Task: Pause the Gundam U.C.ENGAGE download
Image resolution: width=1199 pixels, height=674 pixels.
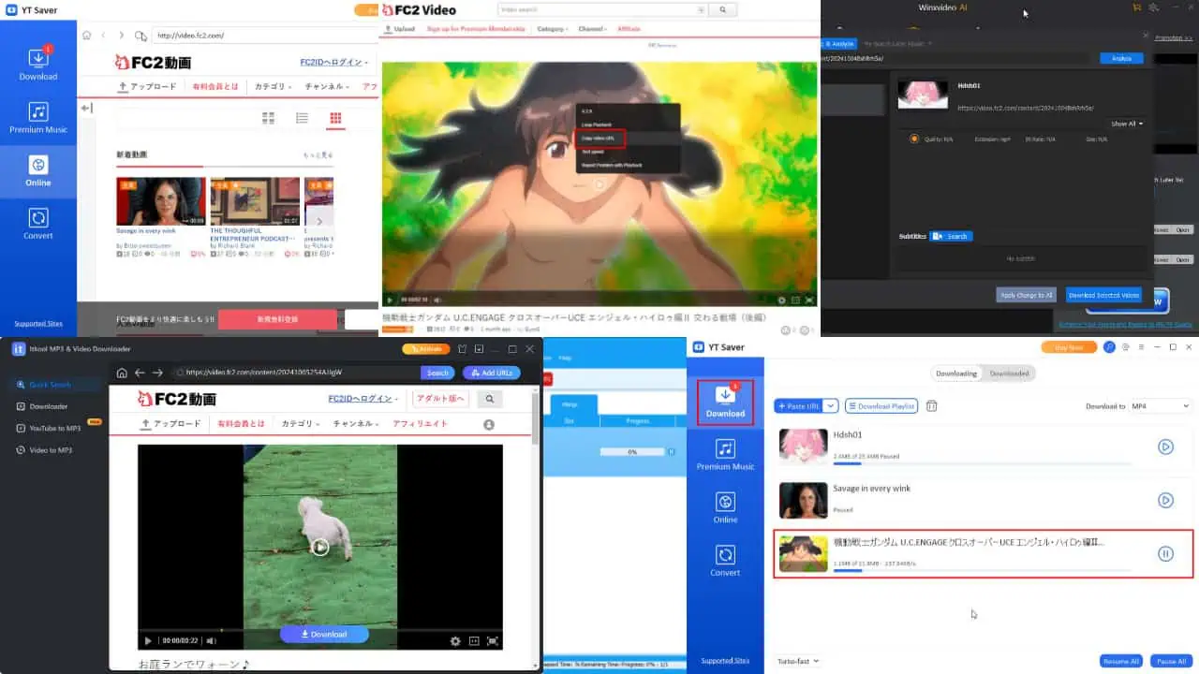Action: (x=1165, y=553)
